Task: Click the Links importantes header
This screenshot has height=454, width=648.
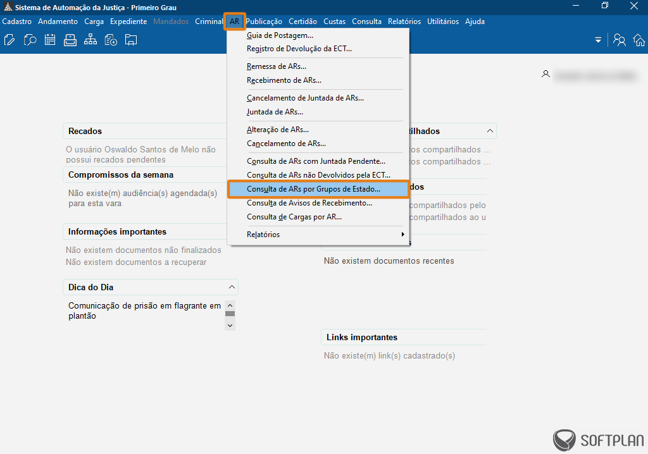Action: point(404,337)
